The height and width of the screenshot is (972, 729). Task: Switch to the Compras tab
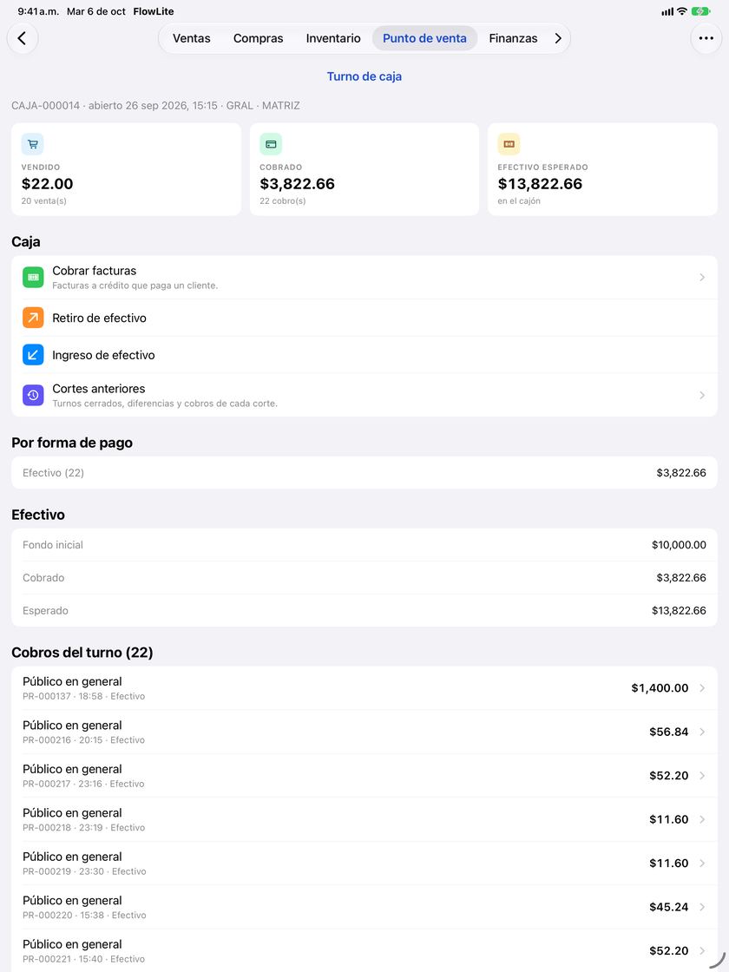pyautogui.click(x=258, y=38)
